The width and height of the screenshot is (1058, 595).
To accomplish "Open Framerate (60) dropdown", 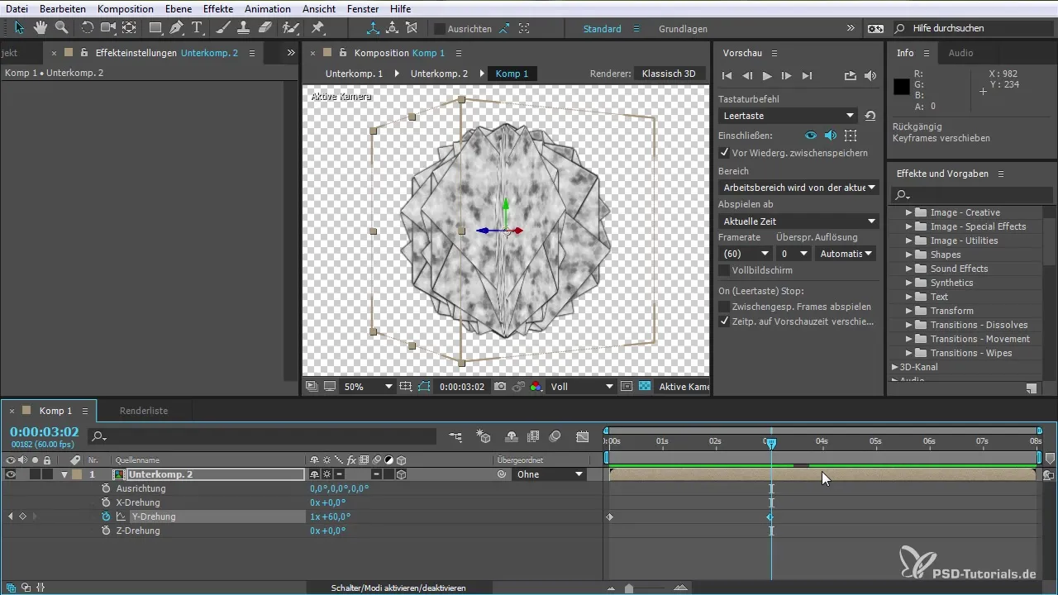I will point(745,254).
